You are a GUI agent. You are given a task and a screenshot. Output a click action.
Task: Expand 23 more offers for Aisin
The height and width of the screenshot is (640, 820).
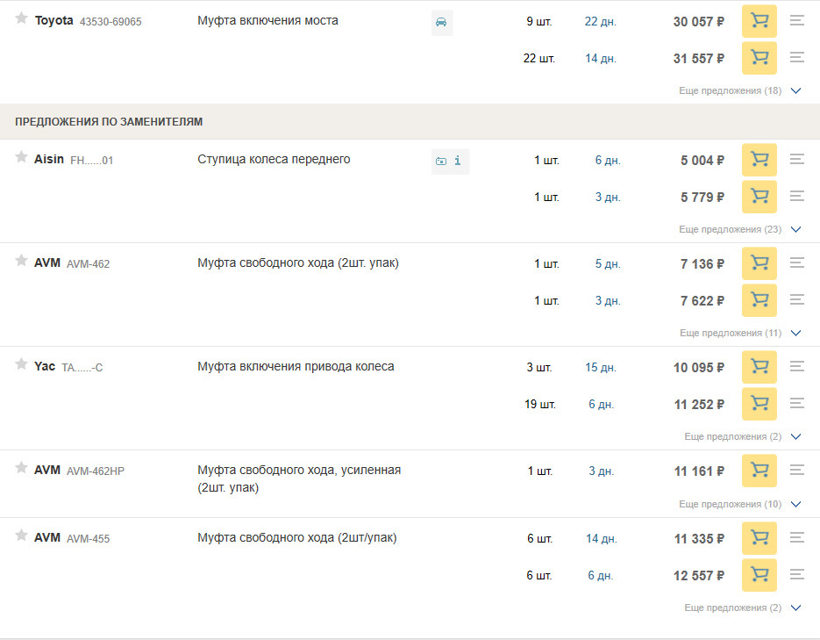tap(739, 229)
